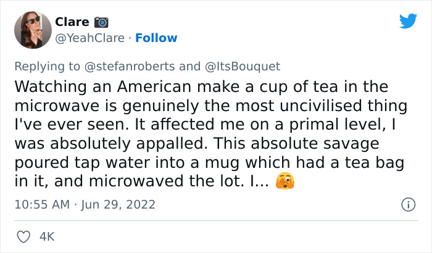The image size is (432, 253).
Task: View the 4K likes count
Action: click(x=47, y=236)
